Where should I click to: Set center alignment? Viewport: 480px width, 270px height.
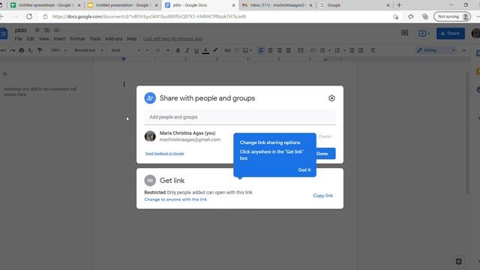coord(270,50)
